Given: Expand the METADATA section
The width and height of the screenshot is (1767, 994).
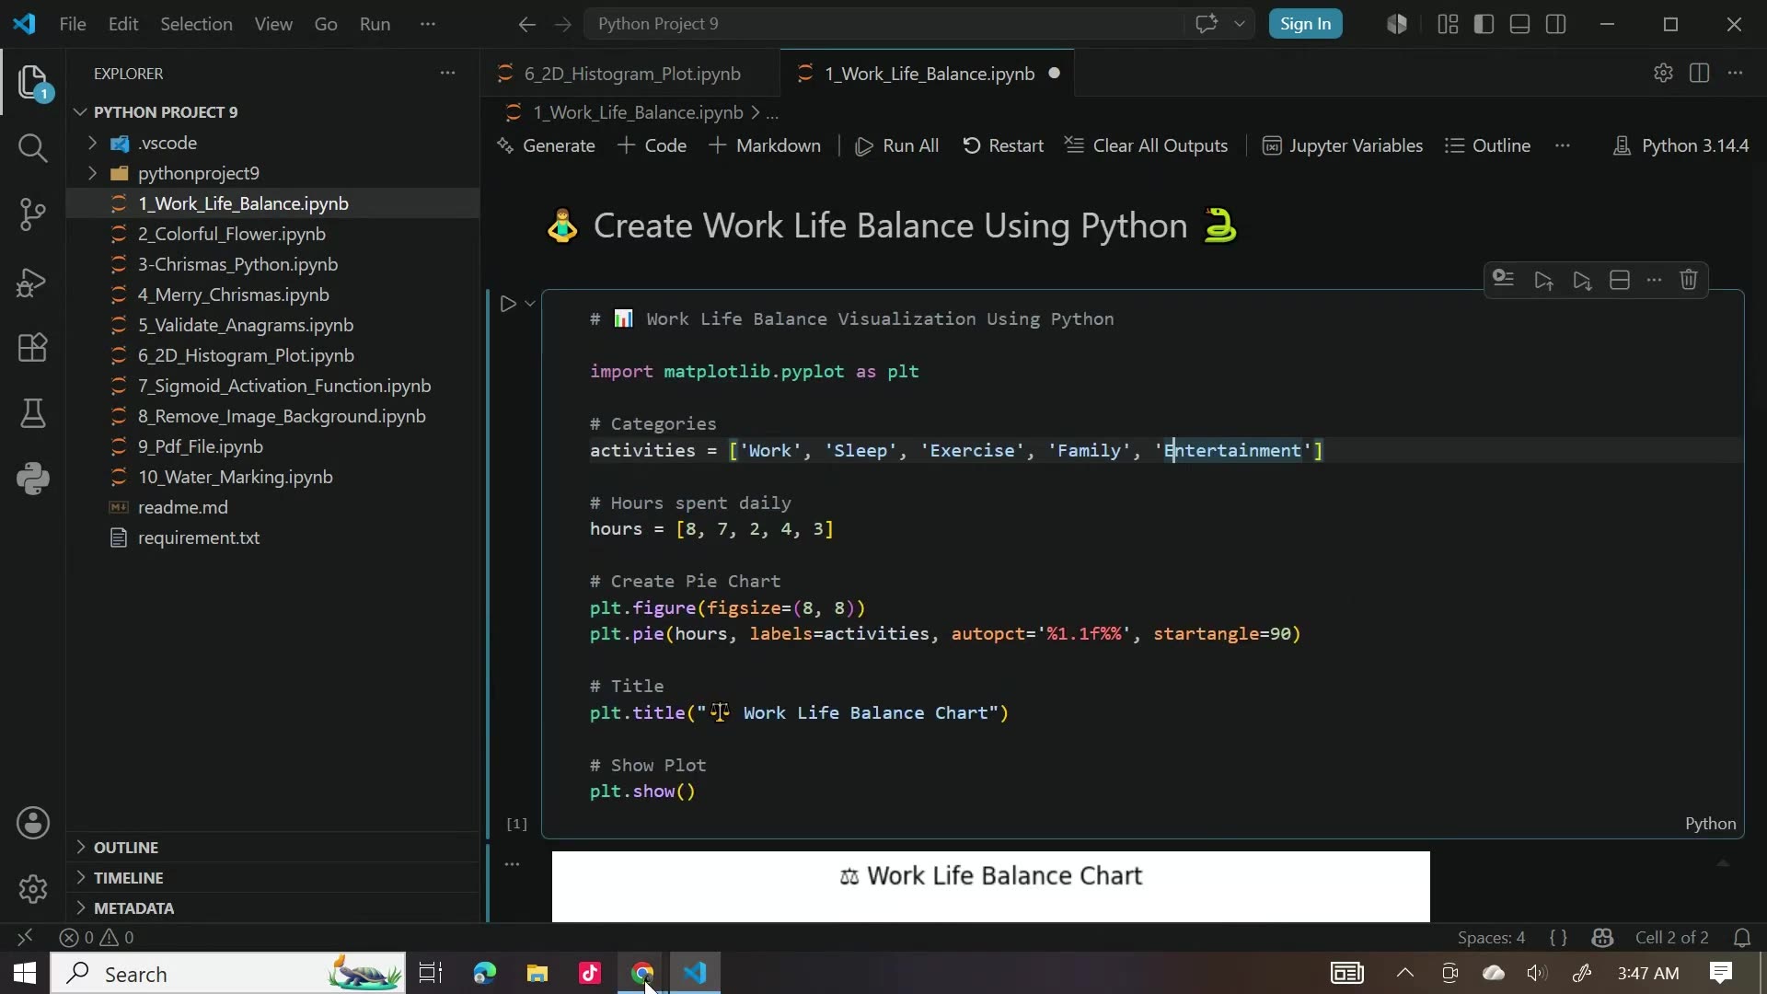Looking at the screenshot, I should point(81,907).
